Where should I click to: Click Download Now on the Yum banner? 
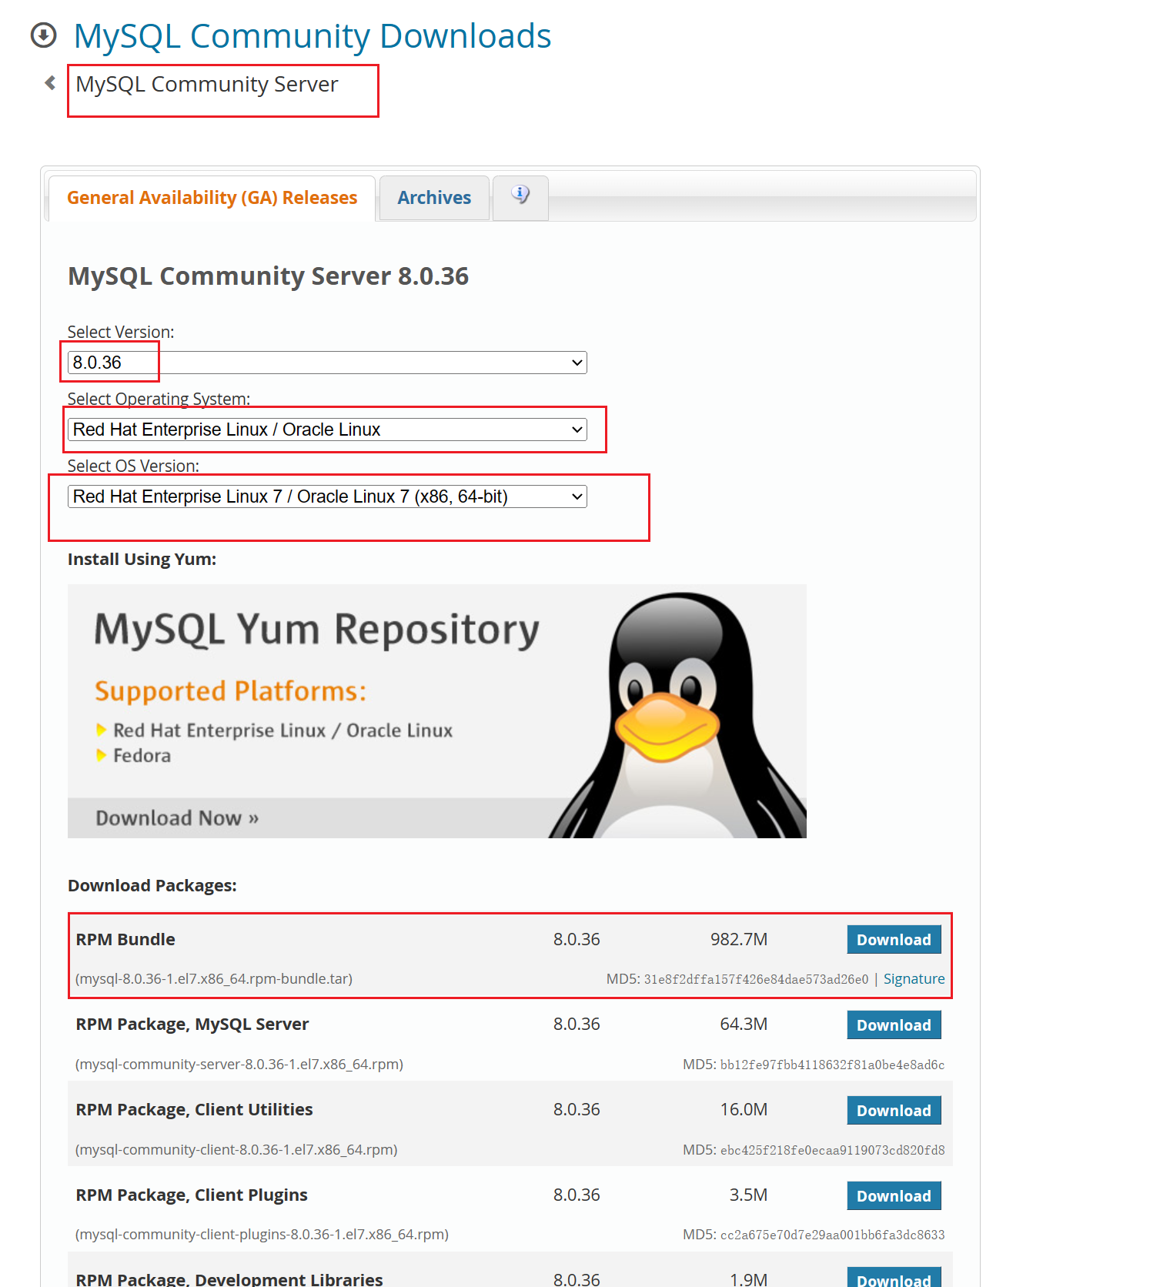[x=177, y=818]
